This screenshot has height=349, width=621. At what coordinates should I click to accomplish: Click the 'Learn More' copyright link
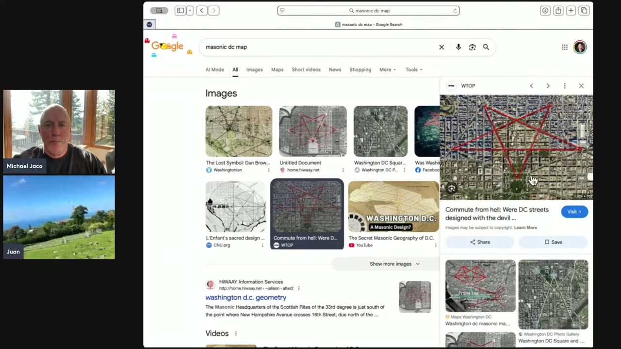coord(525,227)
